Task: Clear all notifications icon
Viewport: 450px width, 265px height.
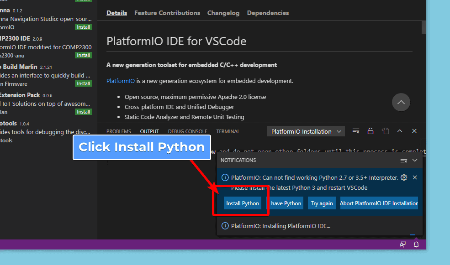Action: coord(403,160)
